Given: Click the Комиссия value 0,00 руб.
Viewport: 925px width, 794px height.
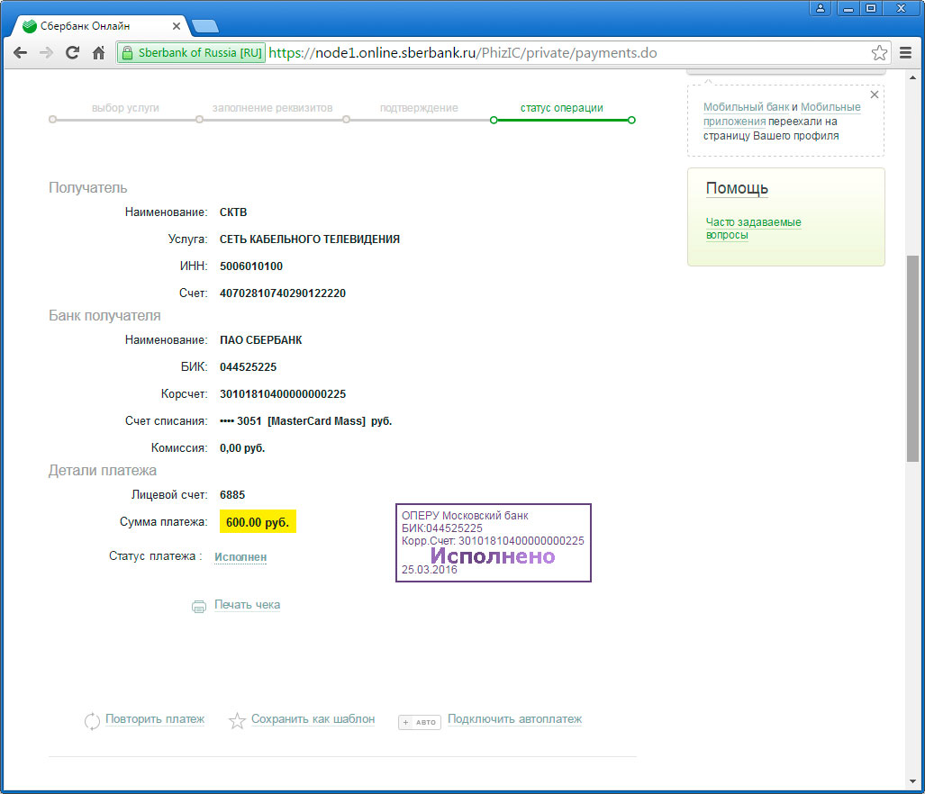Looking at the screenshot, I should 242,448.
